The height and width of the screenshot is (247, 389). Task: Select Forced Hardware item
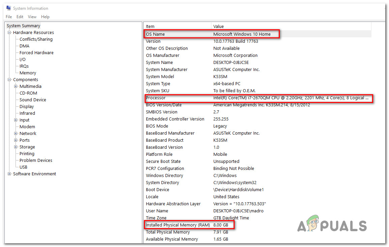pos(36,52)
